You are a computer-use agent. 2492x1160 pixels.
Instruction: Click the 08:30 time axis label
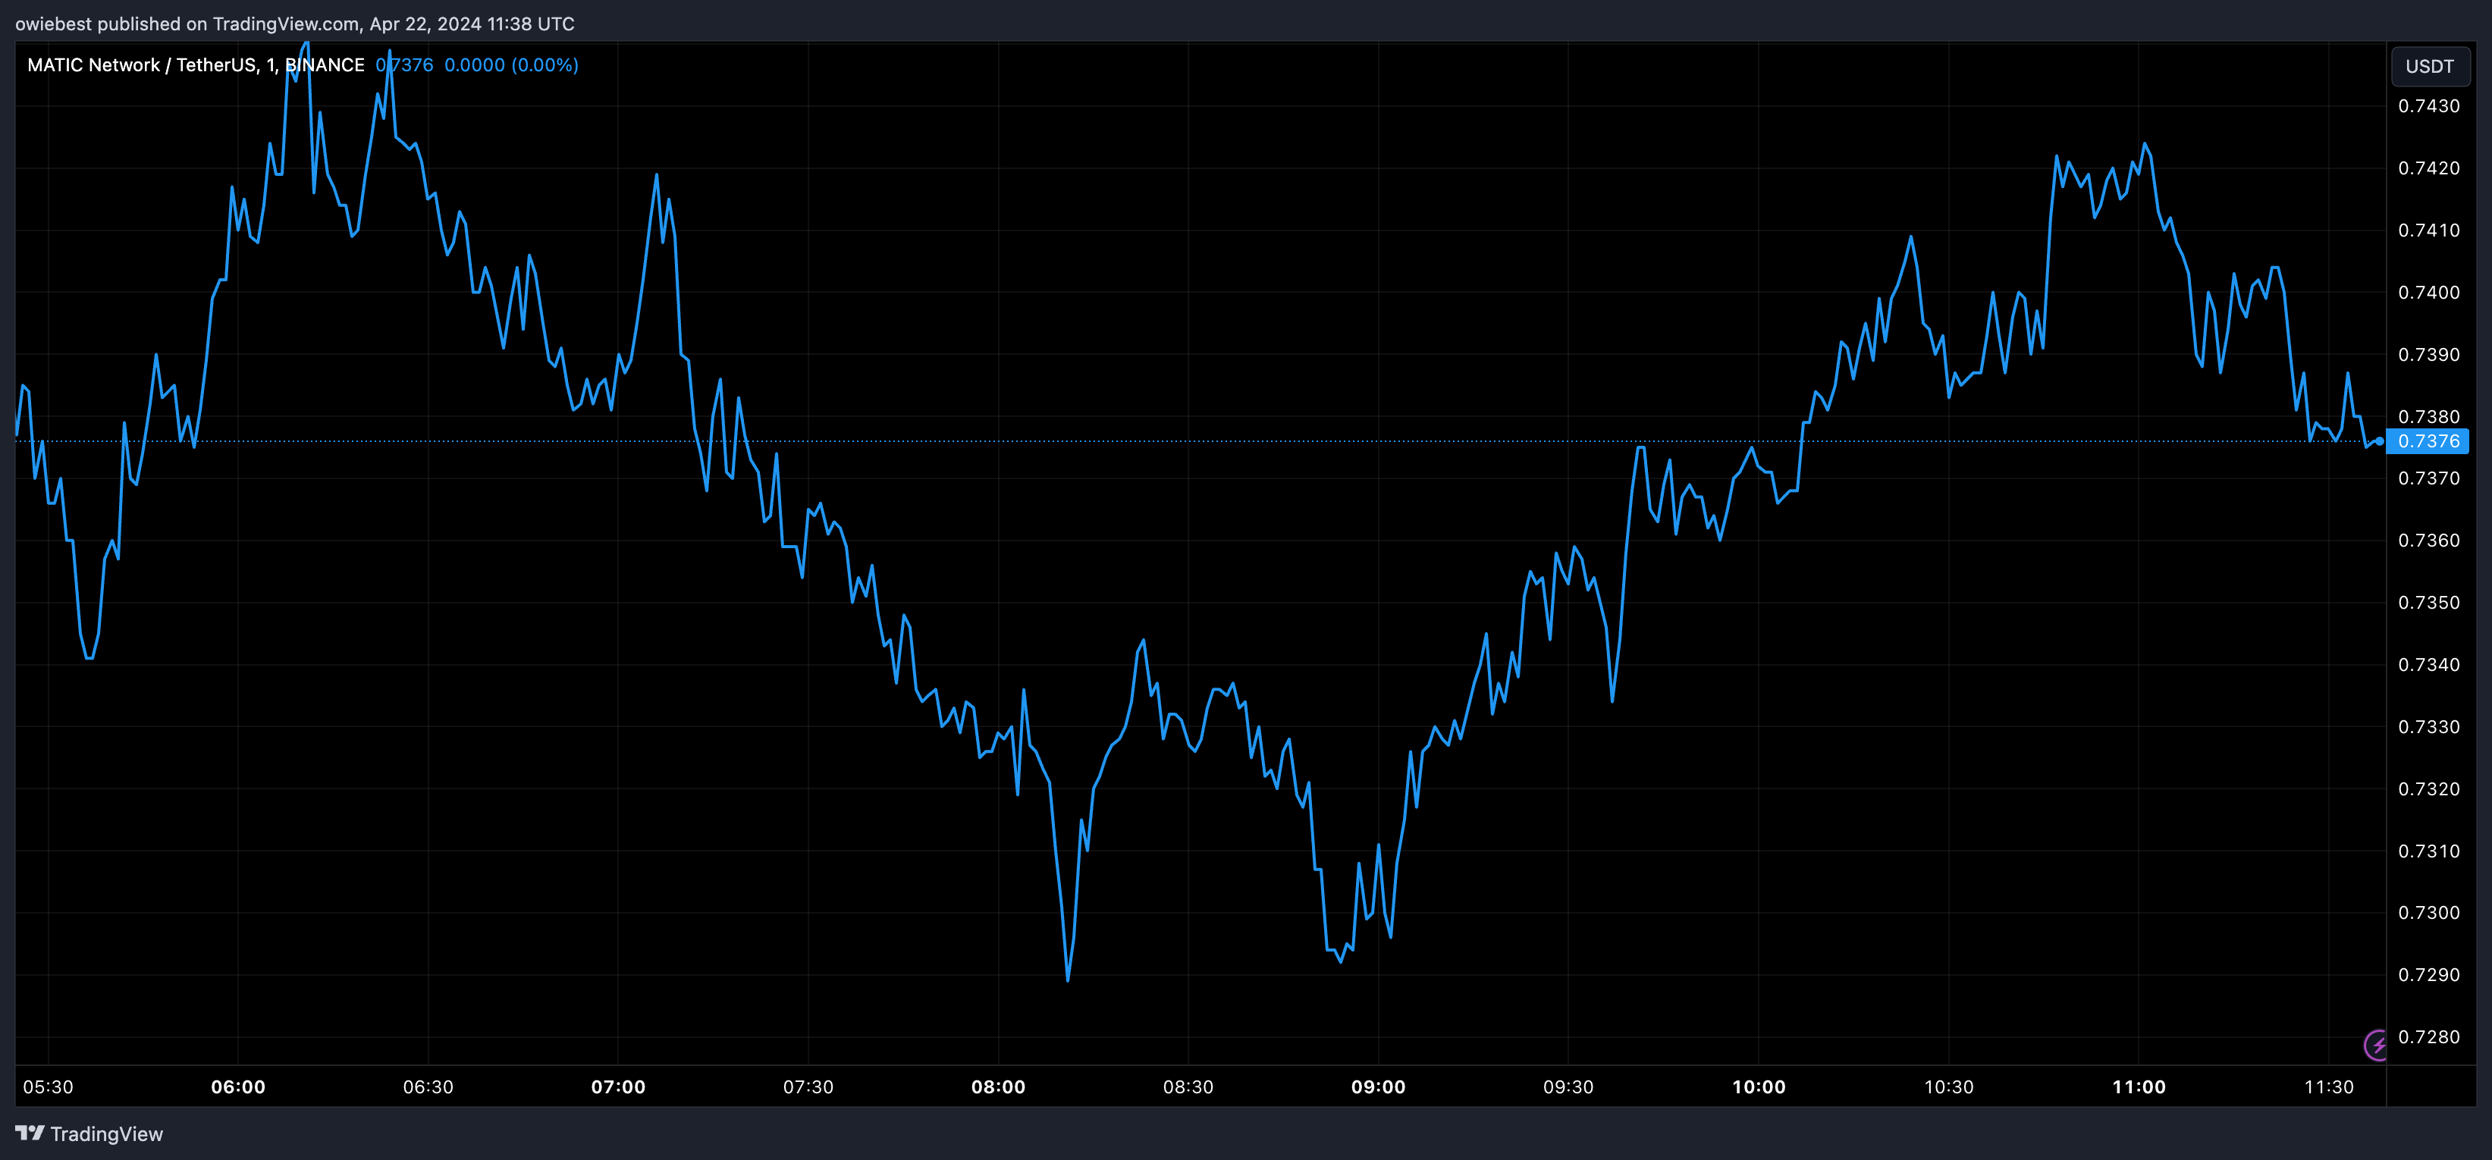1188,1086
